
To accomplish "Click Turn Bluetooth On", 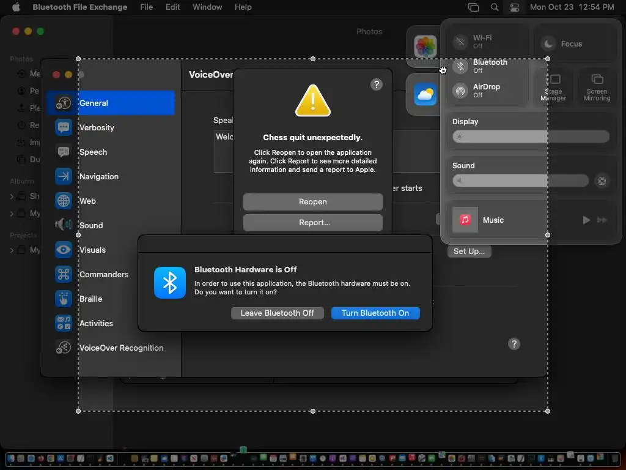I will (375, 313).
